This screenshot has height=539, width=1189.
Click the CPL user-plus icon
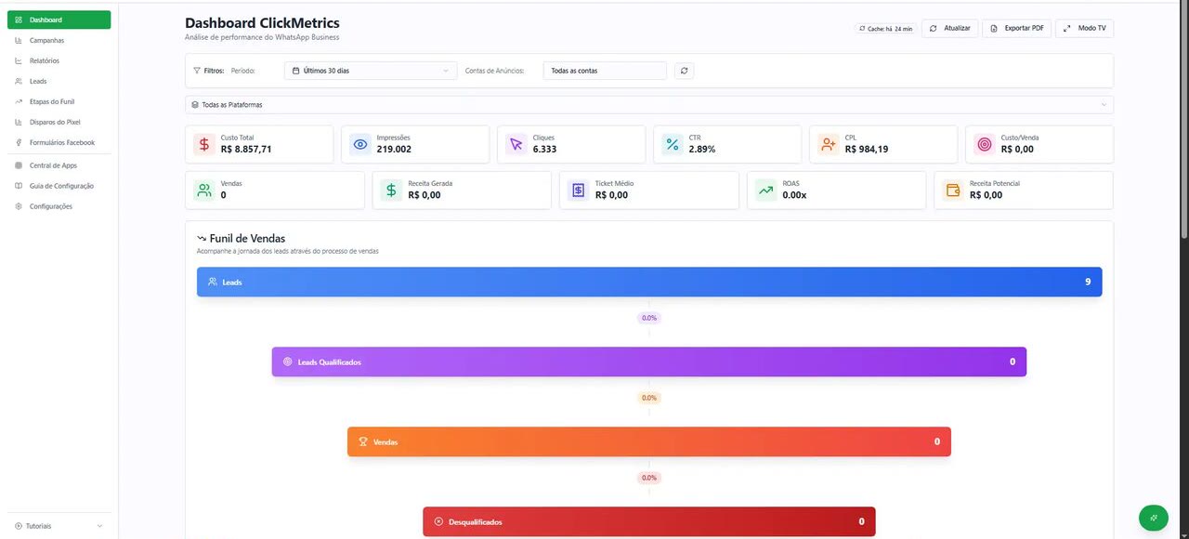(x=829, y=145)
